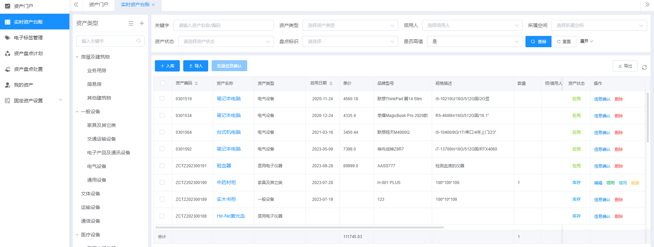Switch to the 资产门户 tab
Viewport: 654px width, 247px height.
pos(98,4)
